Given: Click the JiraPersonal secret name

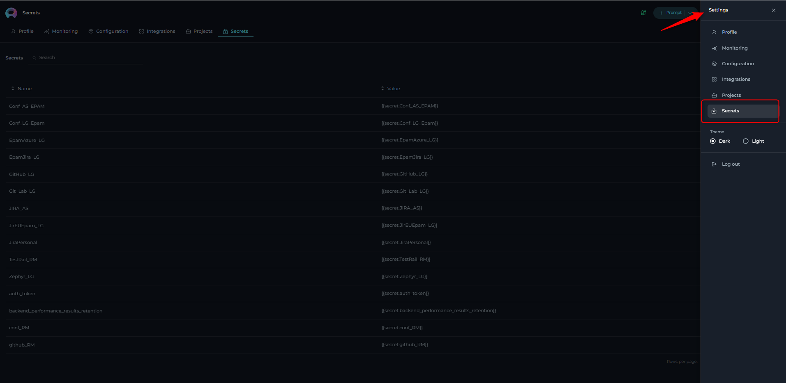Looking at the screenshot, I should click(23, 242).
